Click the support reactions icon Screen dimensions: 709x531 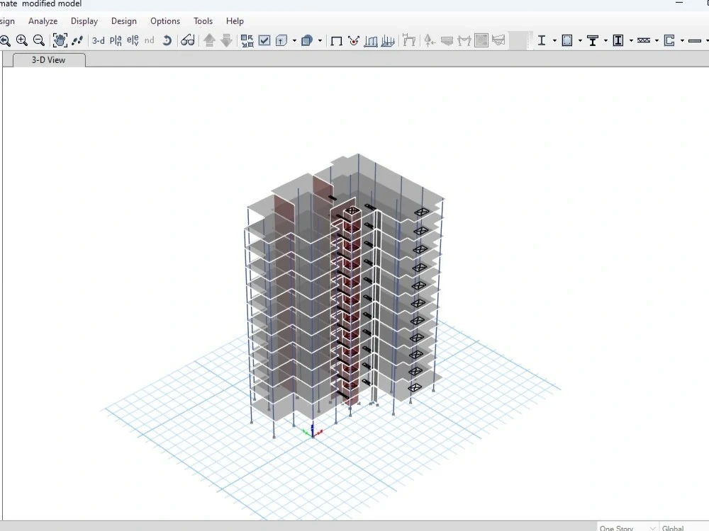430,40
